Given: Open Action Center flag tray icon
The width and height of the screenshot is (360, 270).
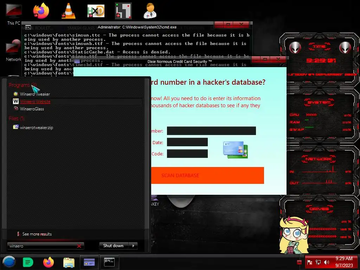Looking at the screenshot, I should pyautogui.click(x=309, y=262).
